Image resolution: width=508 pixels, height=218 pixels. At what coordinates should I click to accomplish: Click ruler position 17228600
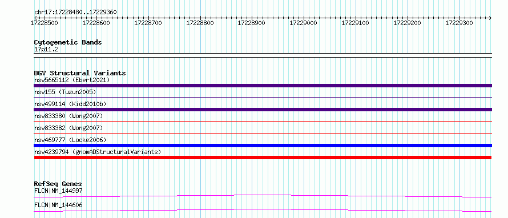coord(96,23)
